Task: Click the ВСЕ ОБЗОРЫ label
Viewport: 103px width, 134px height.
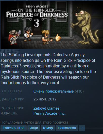Action: coord(11,91)
